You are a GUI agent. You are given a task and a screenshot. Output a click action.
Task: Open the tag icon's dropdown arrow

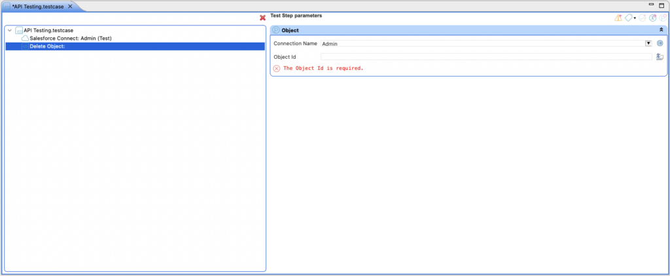[635, 18]
